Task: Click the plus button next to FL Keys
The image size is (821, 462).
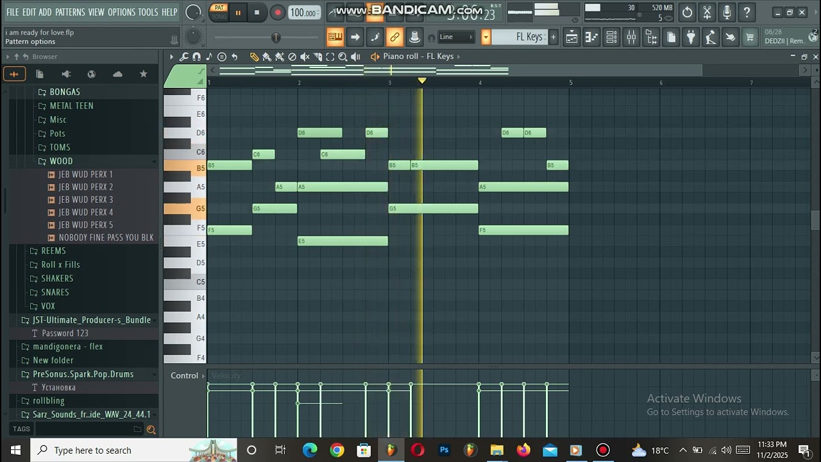Action: pyautogui.click(x=553, y=37)
